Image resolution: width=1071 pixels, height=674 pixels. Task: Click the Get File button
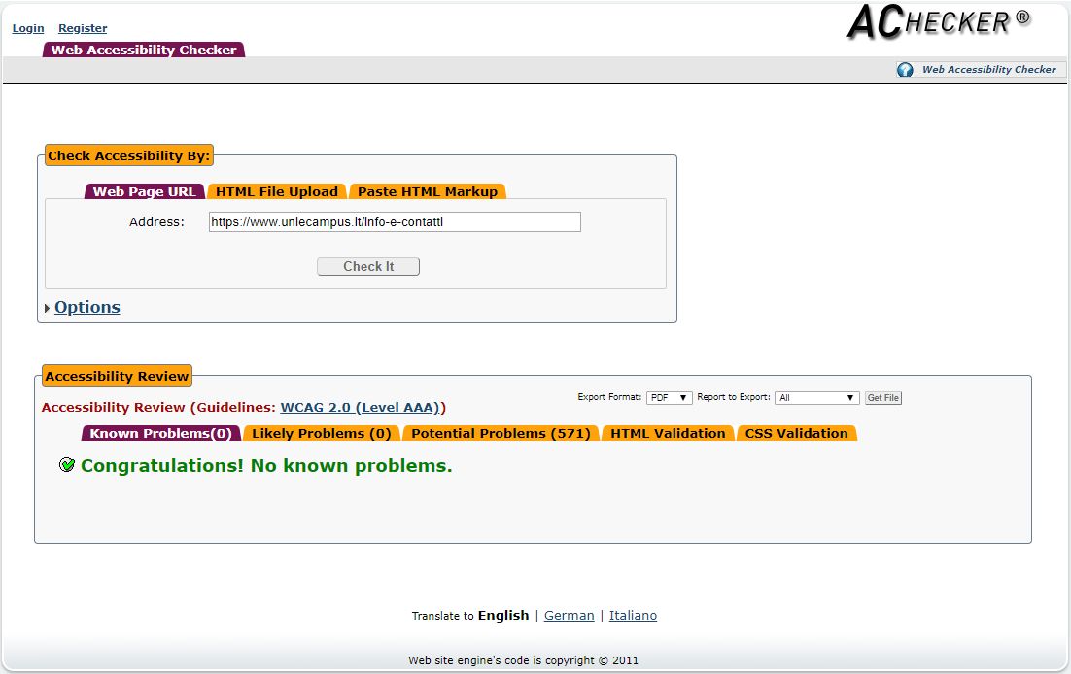coord(883,397)
